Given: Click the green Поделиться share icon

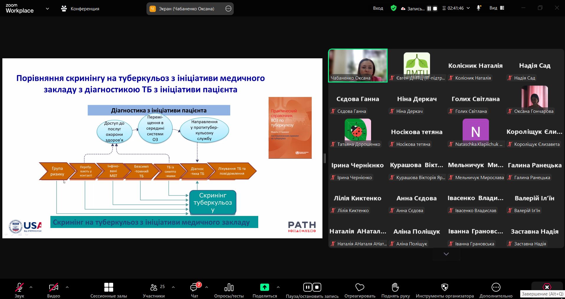Looking at the screenshot, I should [x=264, y=287].
